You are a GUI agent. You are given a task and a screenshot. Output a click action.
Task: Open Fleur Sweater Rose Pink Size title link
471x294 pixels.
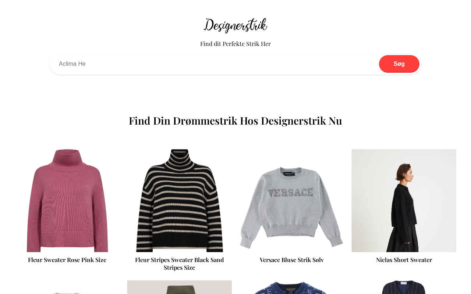tap(67, 260)
